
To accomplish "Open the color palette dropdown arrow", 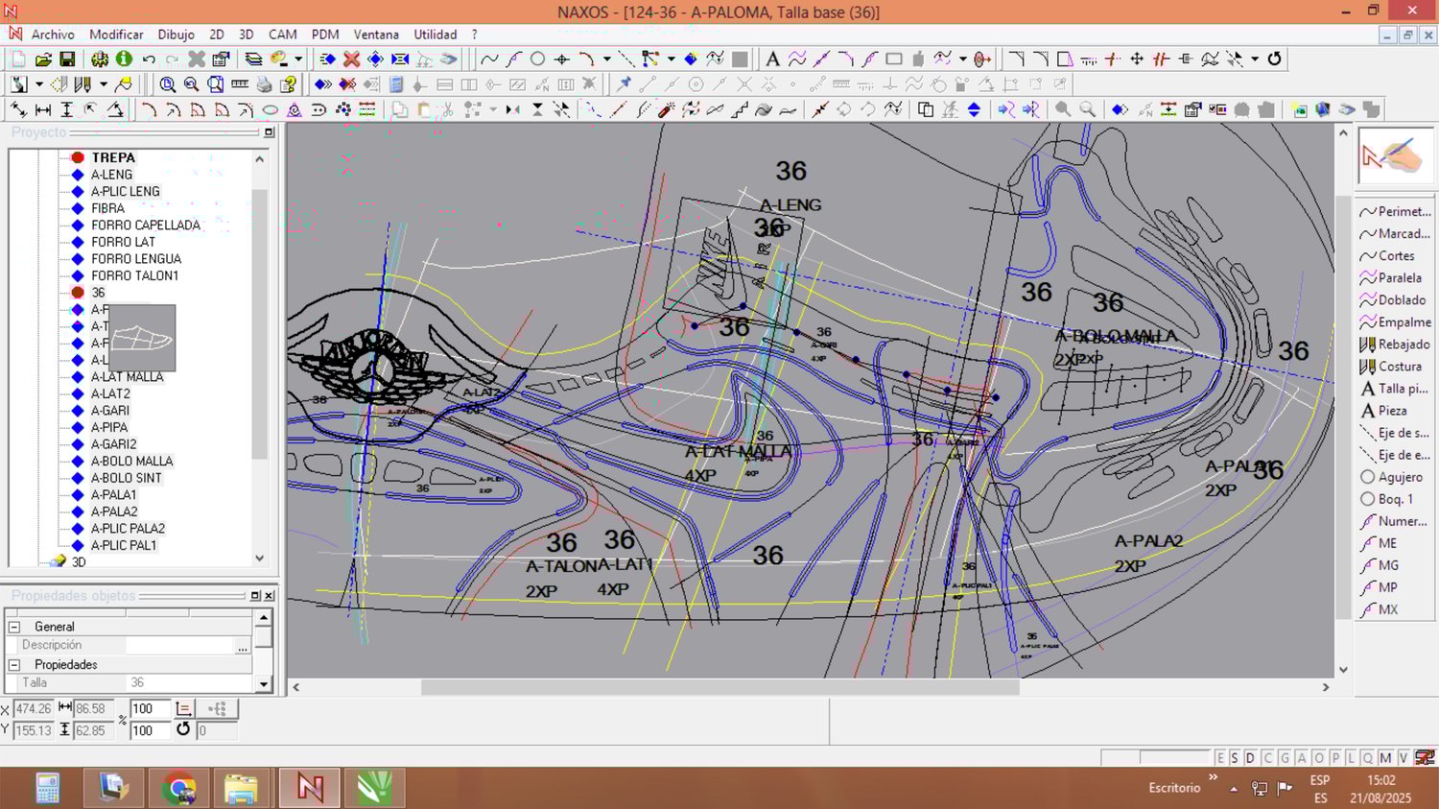I will (x=298, y=59).
